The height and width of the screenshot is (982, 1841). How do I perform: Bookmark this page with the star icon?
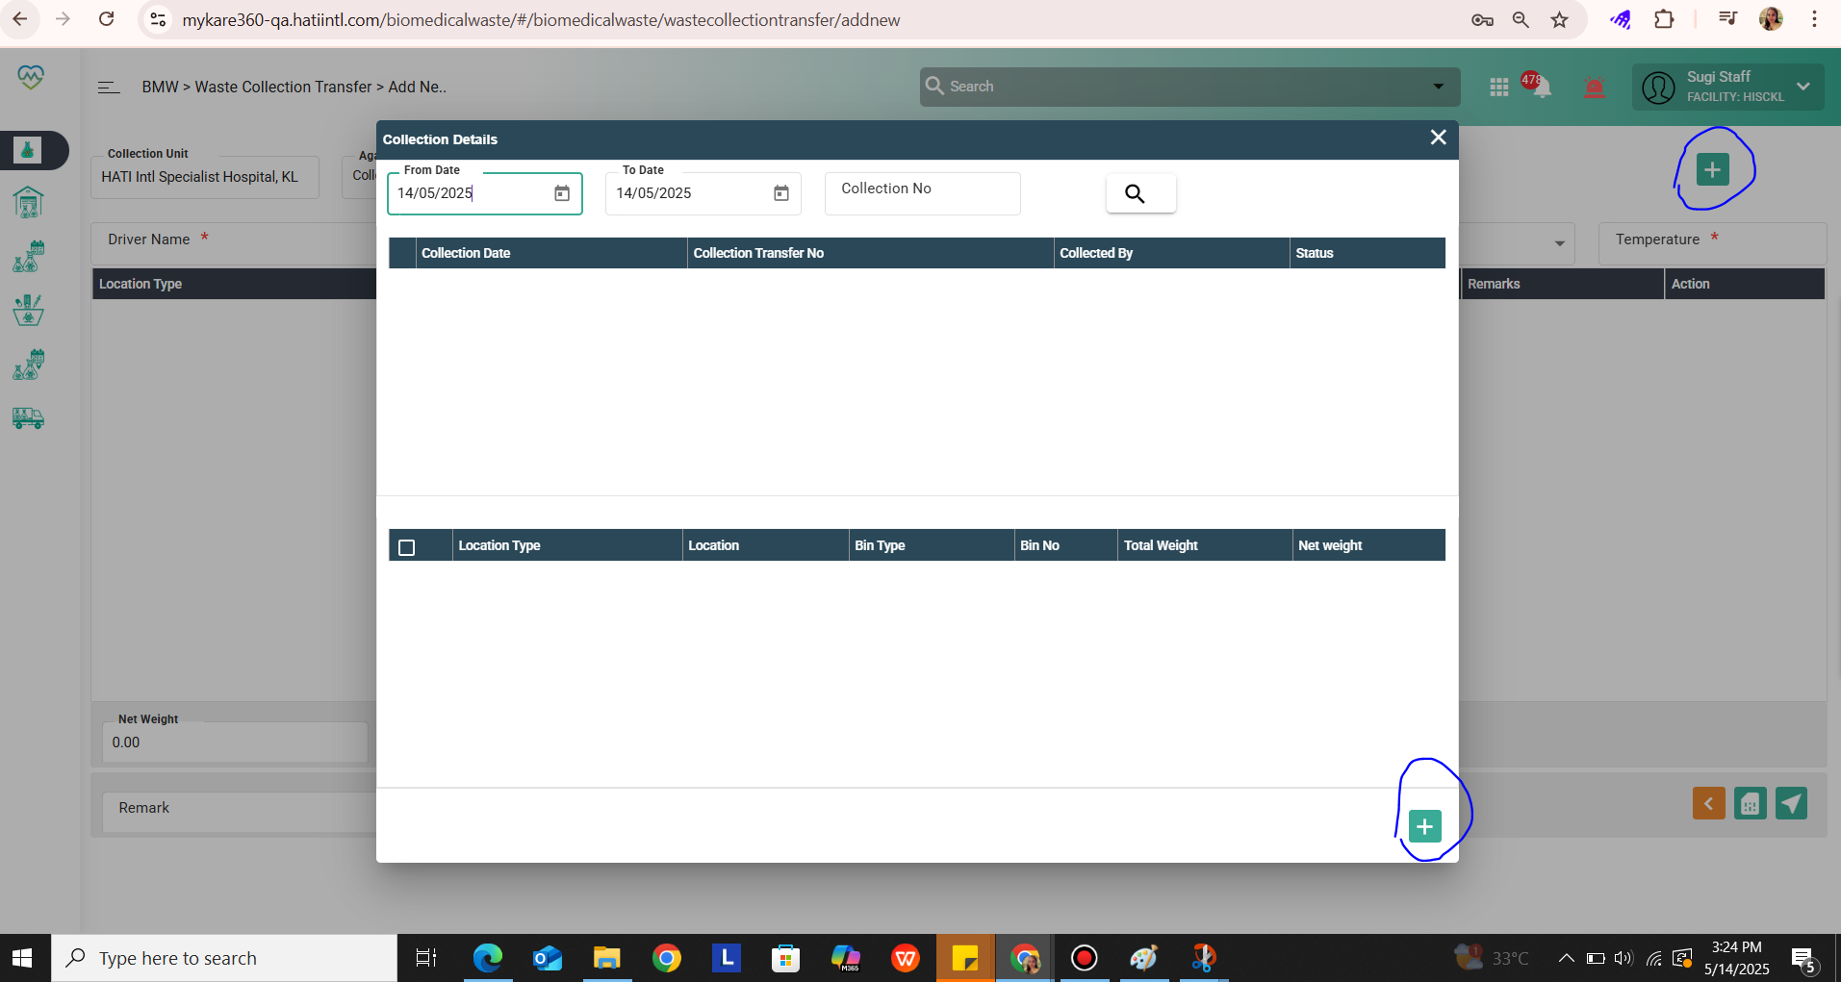point(1559,20)
